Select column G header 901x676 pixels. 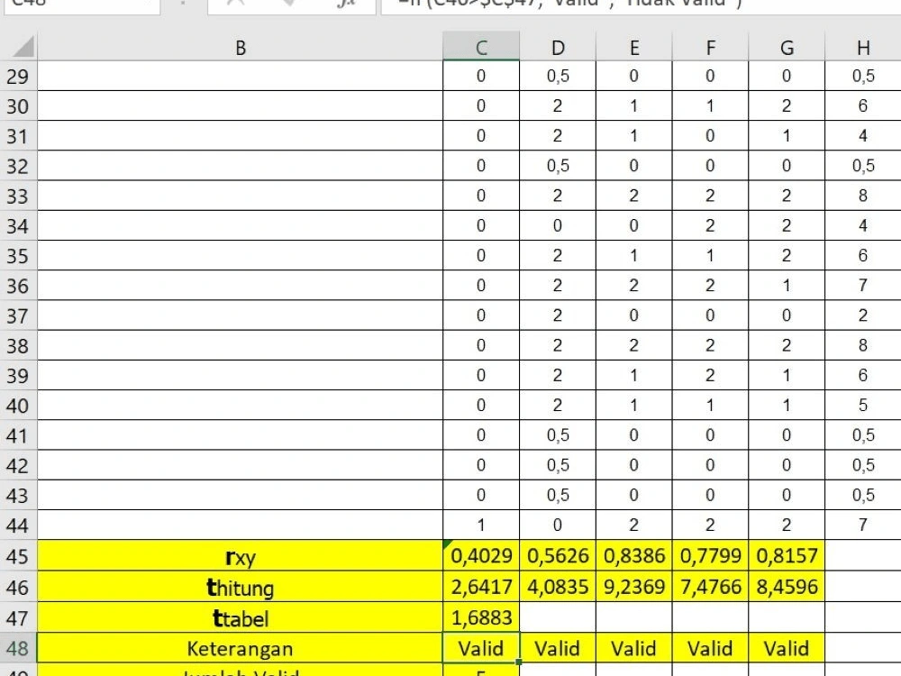(x=787, y=47)
